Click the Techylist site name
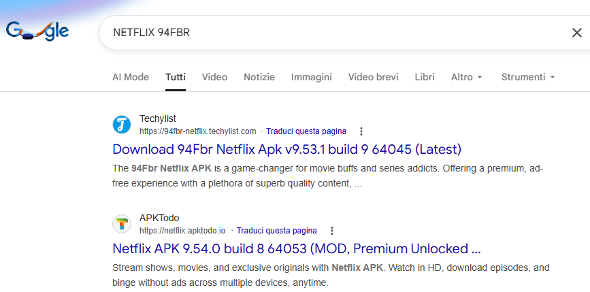Viewport: 590px width, 292px height. (x=158, y=119)
